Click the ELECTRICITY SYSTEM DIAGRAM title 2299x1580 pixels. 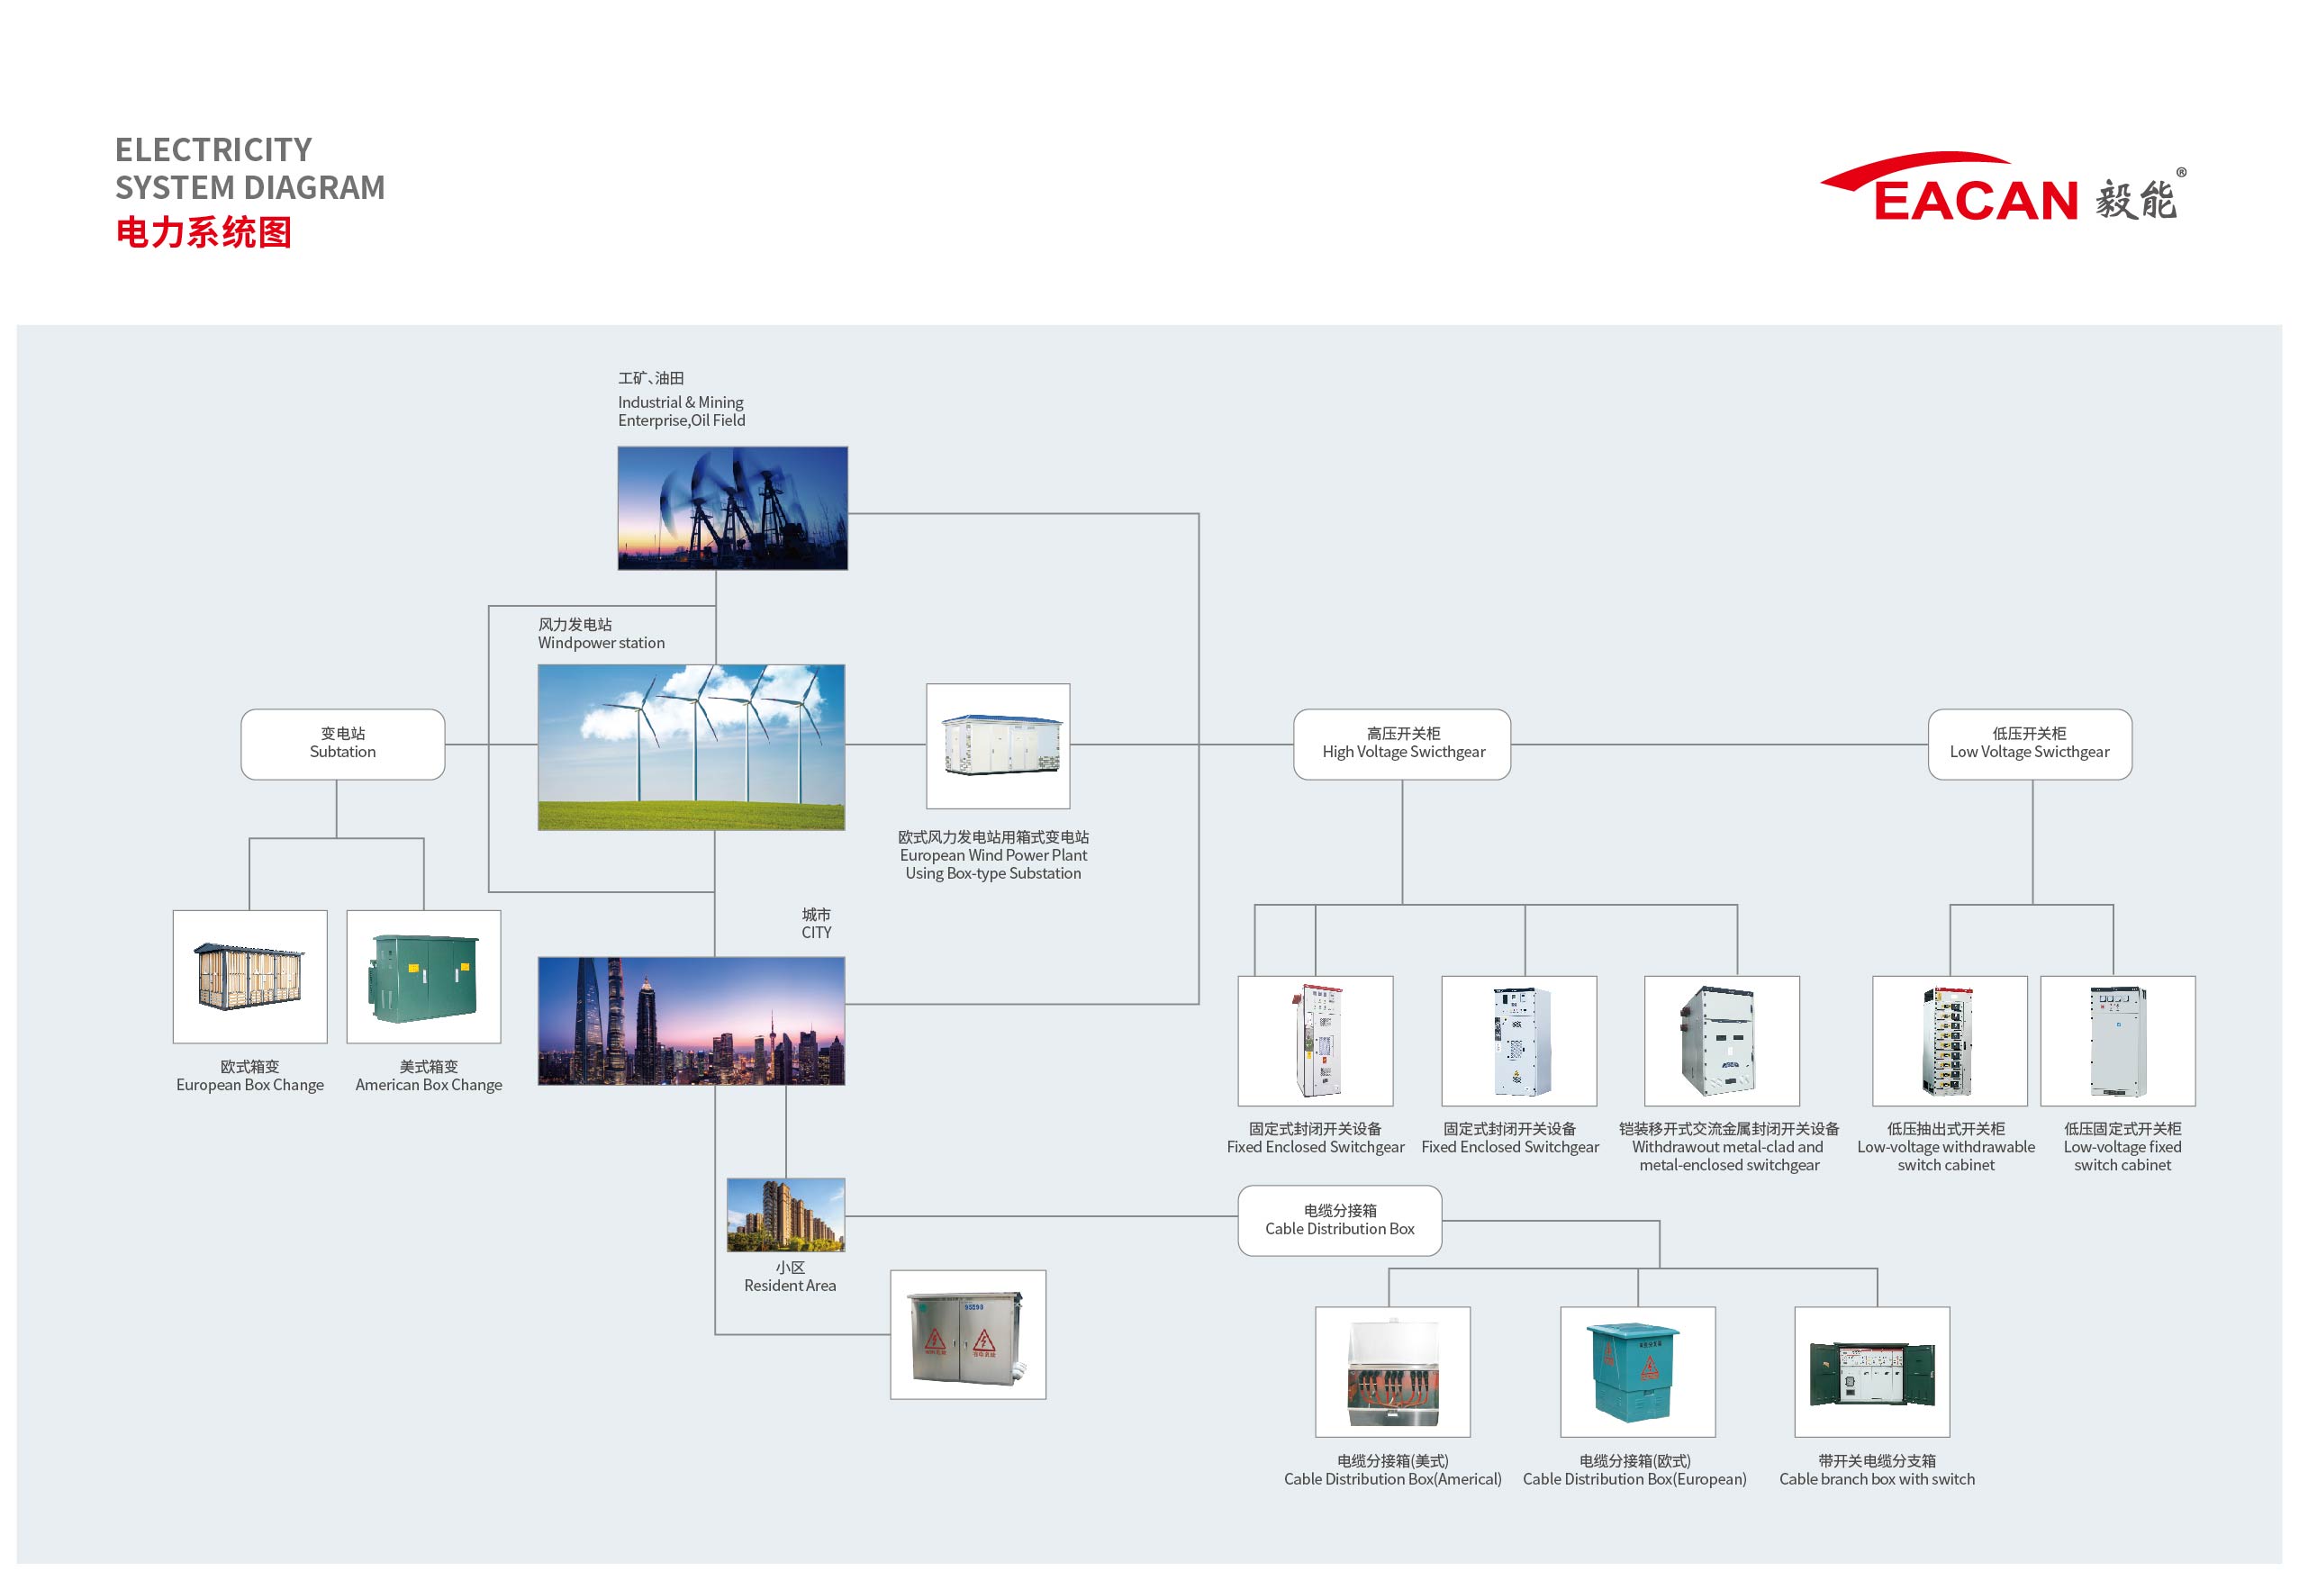tap(250, 168)
